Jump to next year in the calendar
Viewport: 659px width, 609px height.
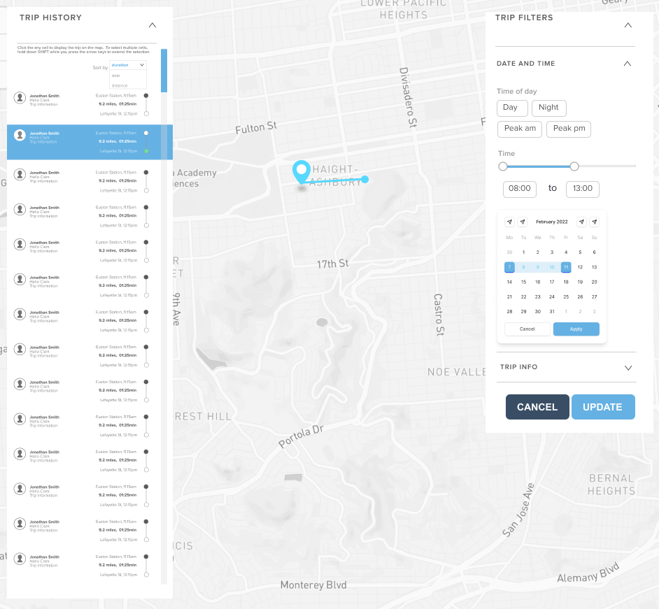594,222
